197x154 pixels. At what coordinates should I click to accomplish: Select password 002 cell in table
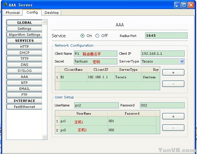click(132, 130)
